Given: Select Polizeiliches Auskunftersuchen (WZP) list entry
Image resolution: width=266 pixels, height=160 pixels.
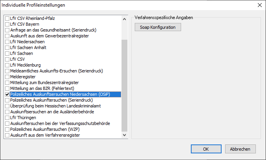Looking at the screenshot, I should (43, 129).
